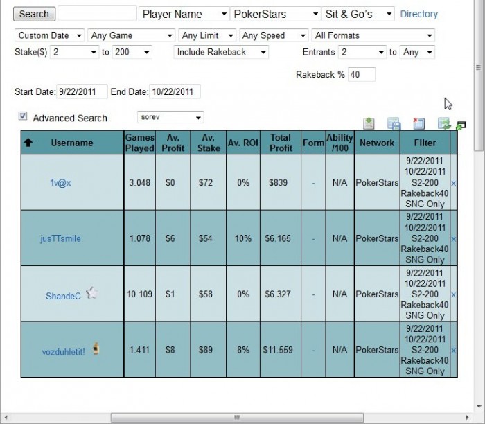Click the sort arrow in Username header
The height and width of the screenshot is (424, 485).
(x=28, y=143)
